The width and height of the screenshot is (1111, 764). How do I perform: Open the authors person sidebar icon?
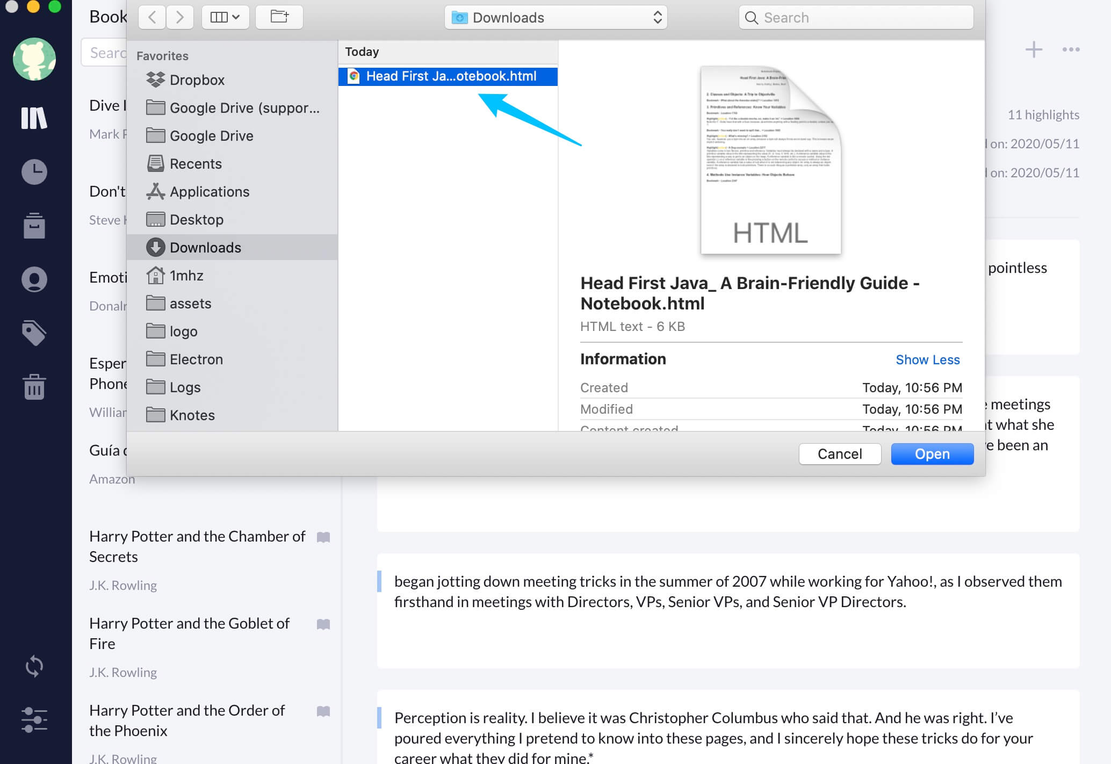click(34, 279)
